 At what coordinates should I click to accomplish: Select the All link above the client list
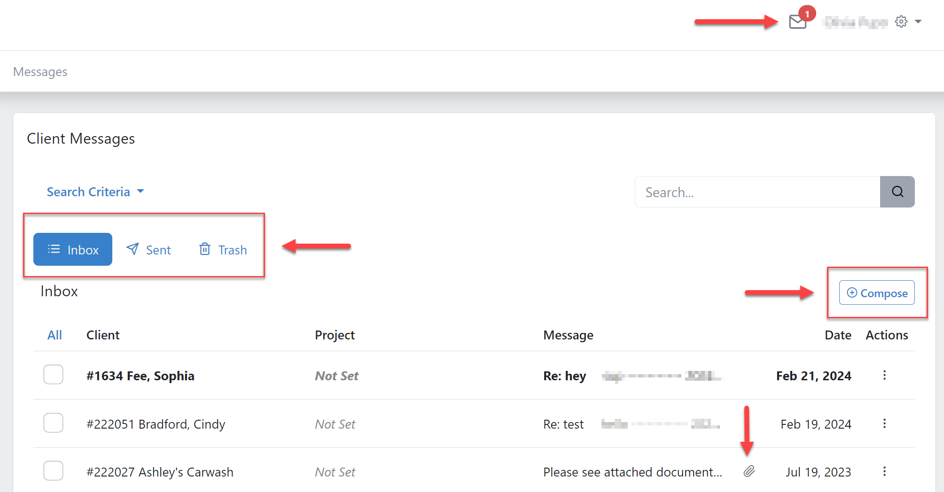[x=55, y=335]
